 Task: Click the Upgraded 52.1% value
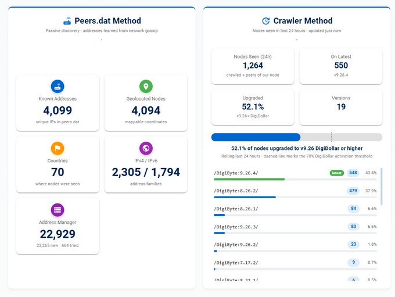pos(253,107)
